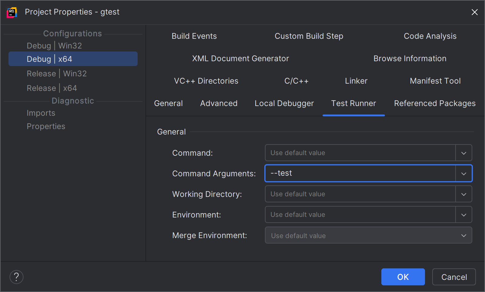The image size is (485, 292).
Task: Select the Debug Win32 configuration
Action: click(54, 45)
